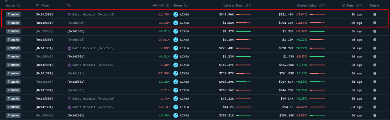Click the To column header

click(x=69, y=6)
